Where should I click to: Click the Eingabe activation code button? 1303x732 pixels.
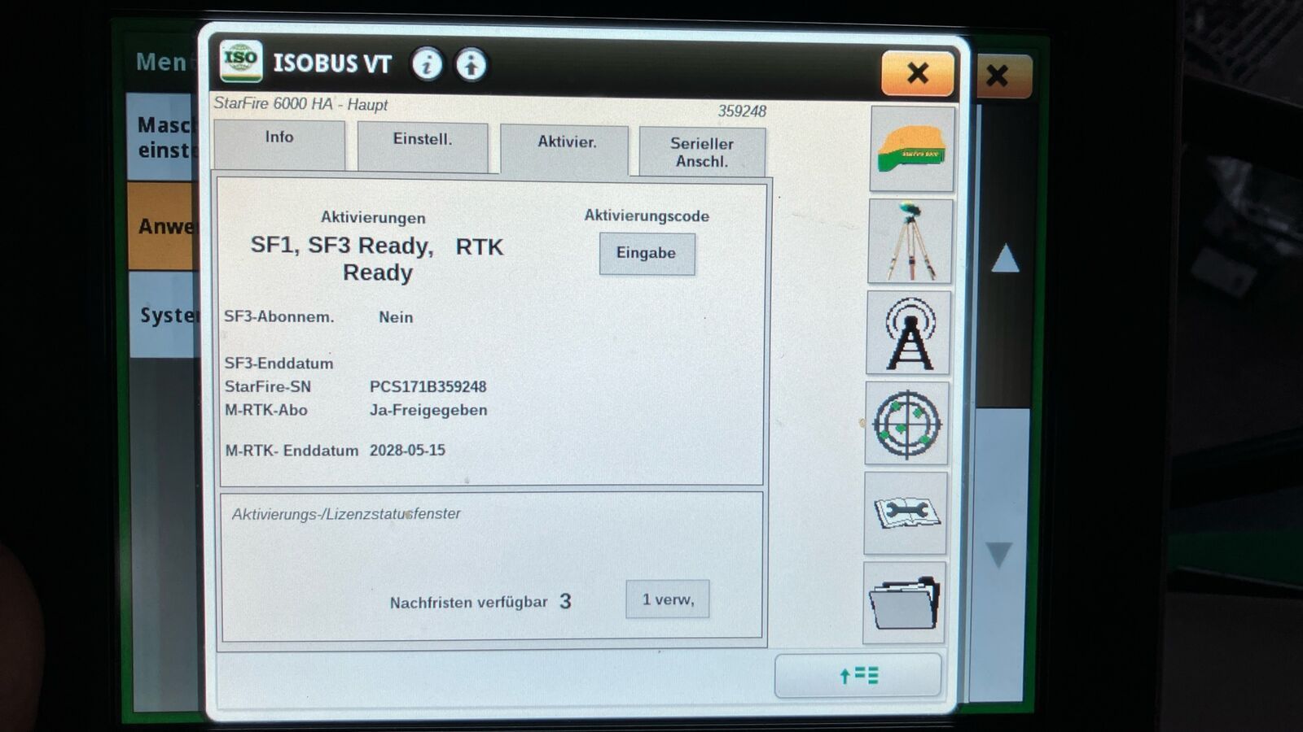(x=647, y=253)
